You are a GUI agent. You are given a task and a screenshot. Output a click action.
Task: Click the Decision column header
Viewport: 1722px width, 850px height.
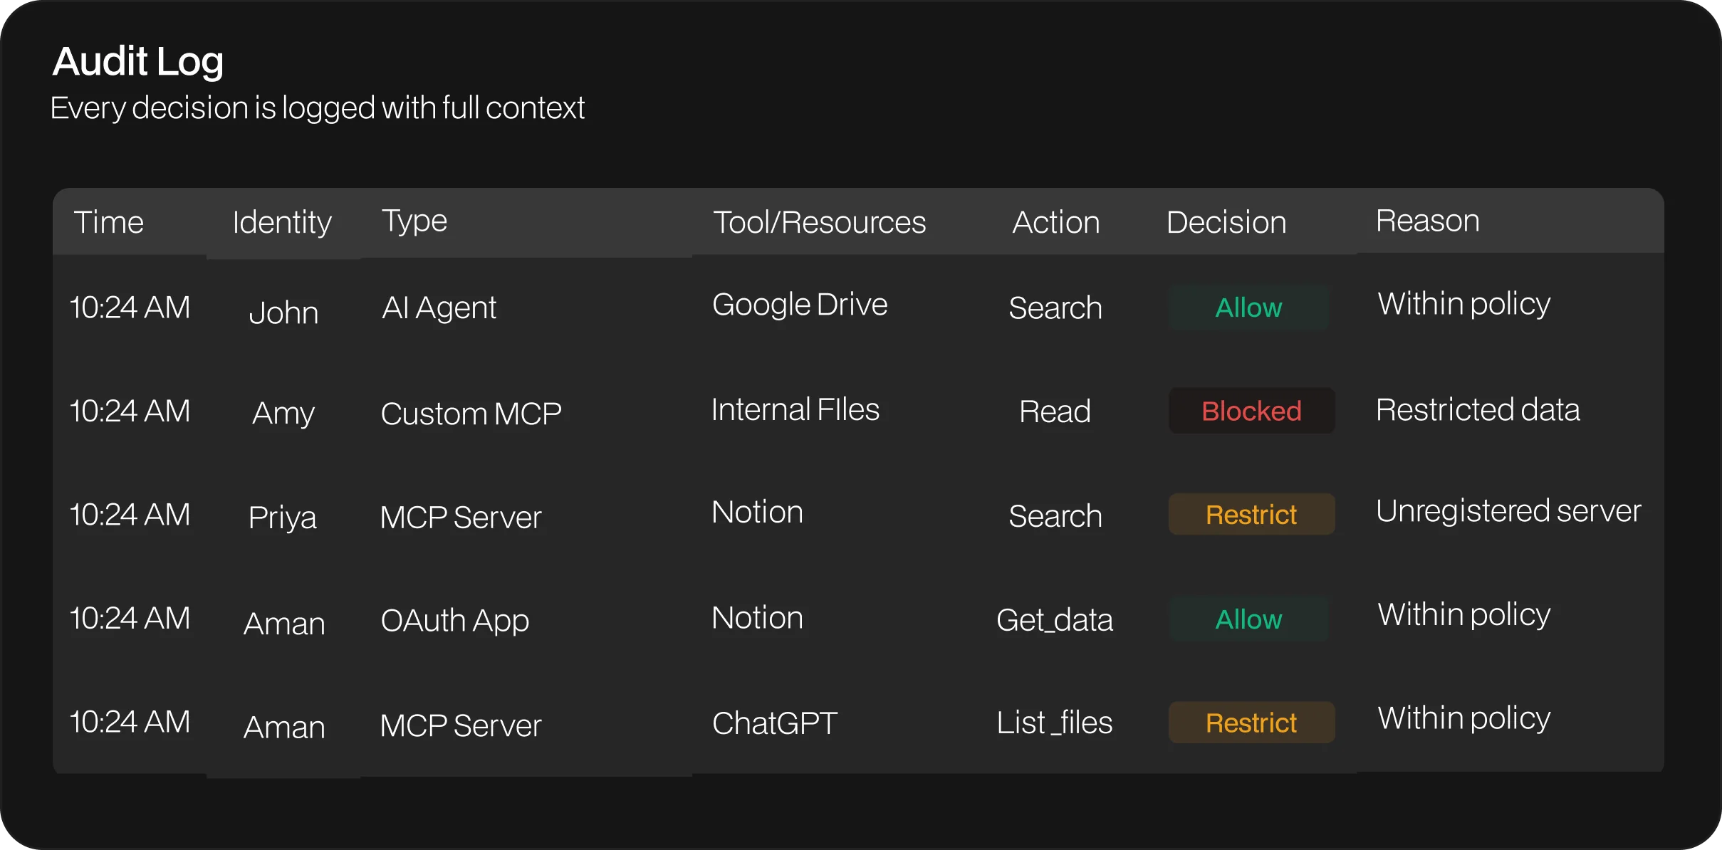tap(1226, 222)
